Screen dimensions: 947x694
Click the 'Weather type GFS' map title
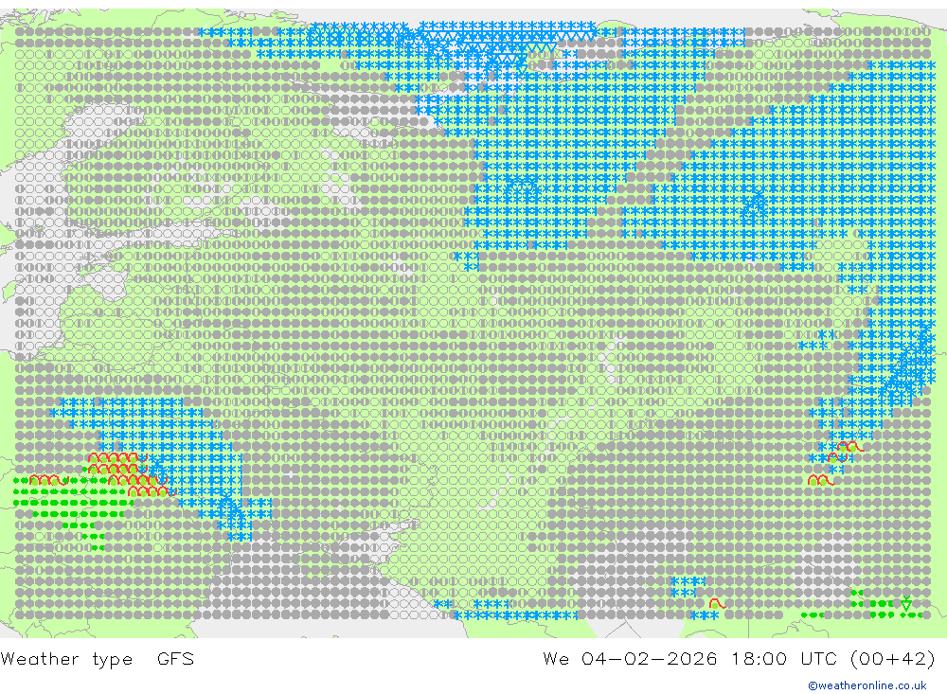[98, 658]
